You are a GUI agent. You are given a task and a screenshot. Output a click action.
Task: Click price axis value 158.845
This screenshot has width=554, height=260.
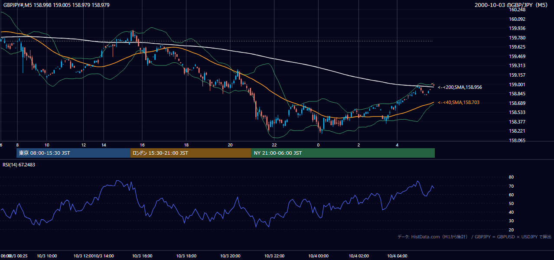click(518, 94)
